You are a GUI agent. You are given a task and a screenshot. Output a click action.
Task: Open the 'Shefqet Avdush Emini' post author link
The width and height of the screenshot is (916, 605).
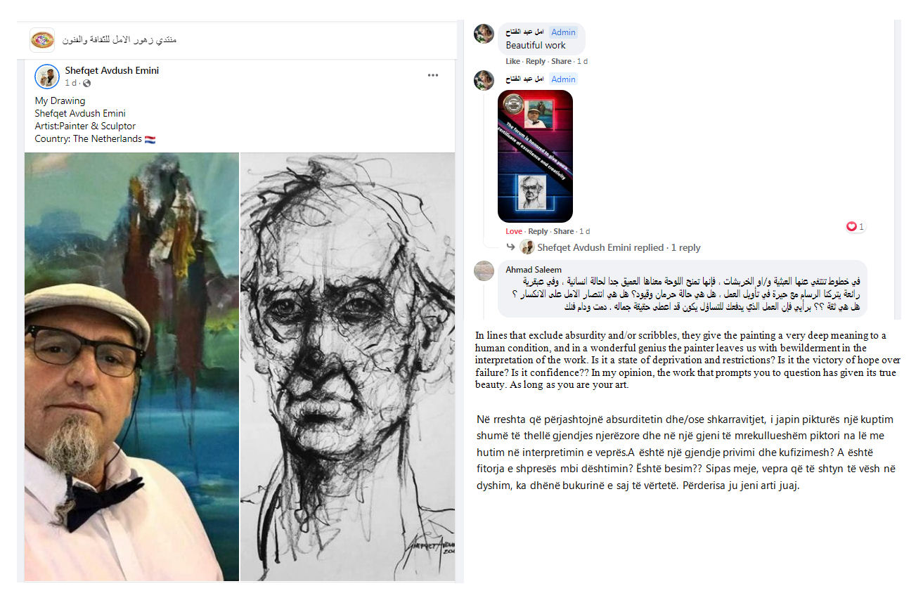pyautogui.click(x=112, y=70)
